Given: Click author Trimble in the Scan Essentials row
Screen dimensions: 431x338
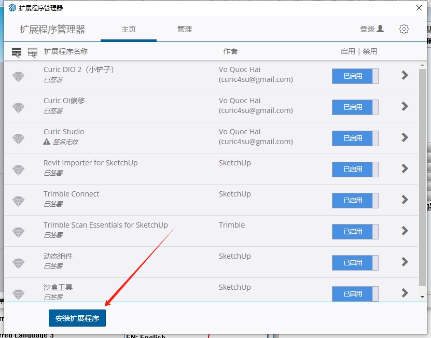Looking at the screenshot, I should coord(232,225).
